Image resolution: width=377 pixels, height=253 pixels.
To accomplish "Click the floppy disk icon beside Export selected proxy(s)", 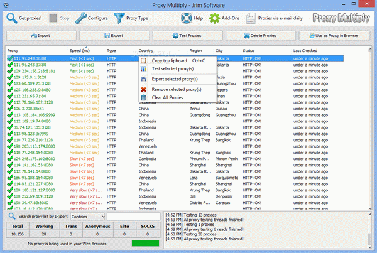I will click(x=143, y=79).
